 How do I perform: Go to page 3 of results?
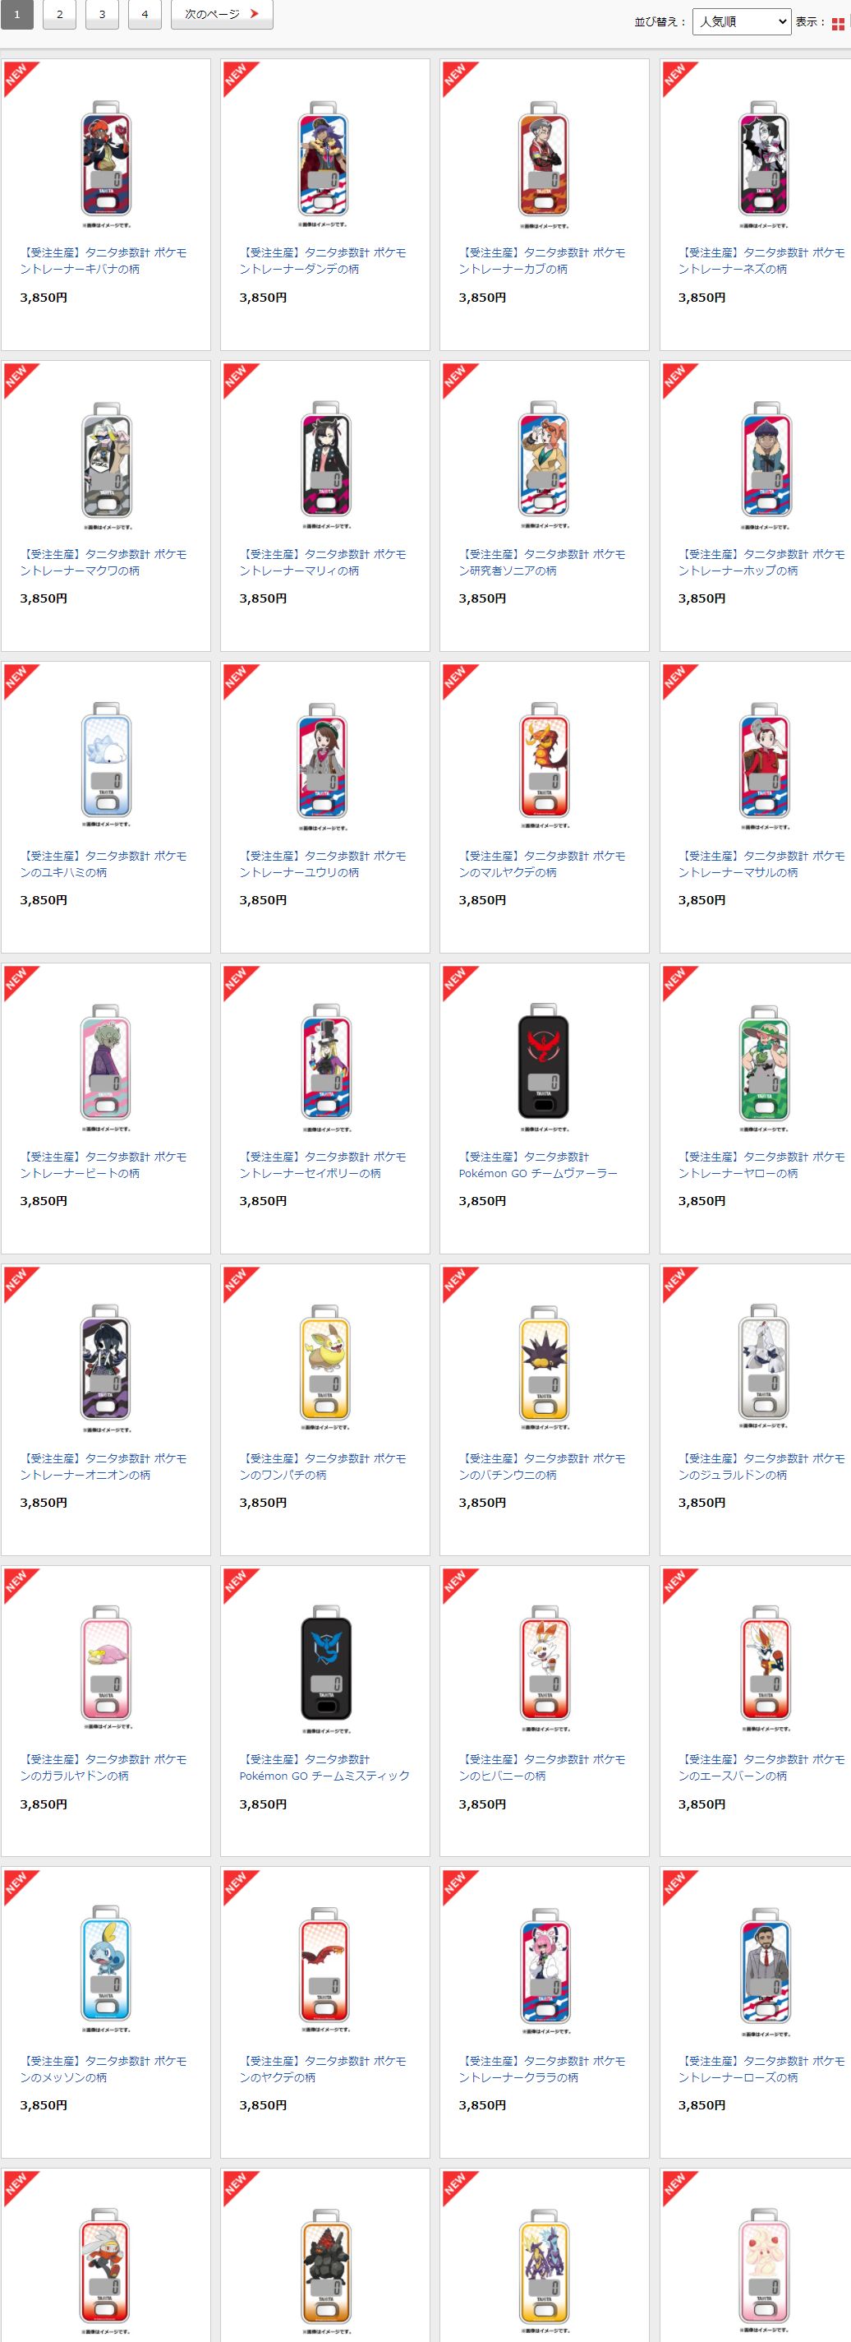[102, 15]
